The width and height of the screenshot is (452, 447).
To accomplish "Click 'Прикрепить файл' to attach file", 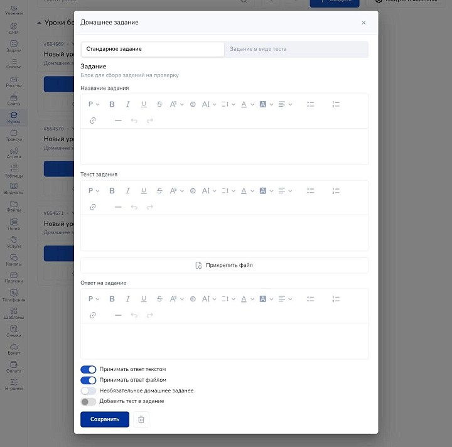I will tap(224, 266).
